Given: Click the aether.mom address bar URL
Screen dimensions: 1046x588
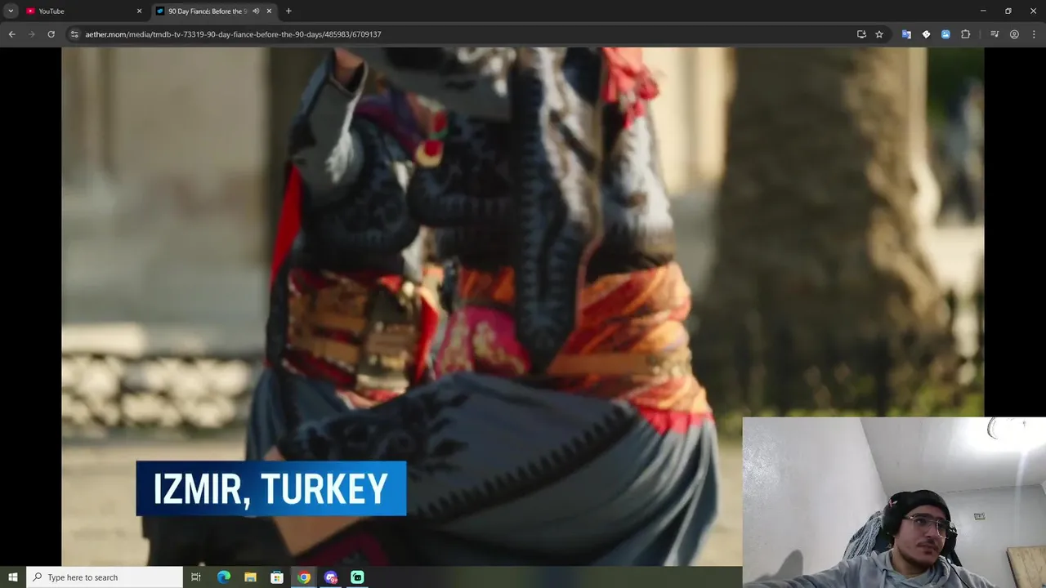Looking at the screenshot, I should [x=233, y=34].
